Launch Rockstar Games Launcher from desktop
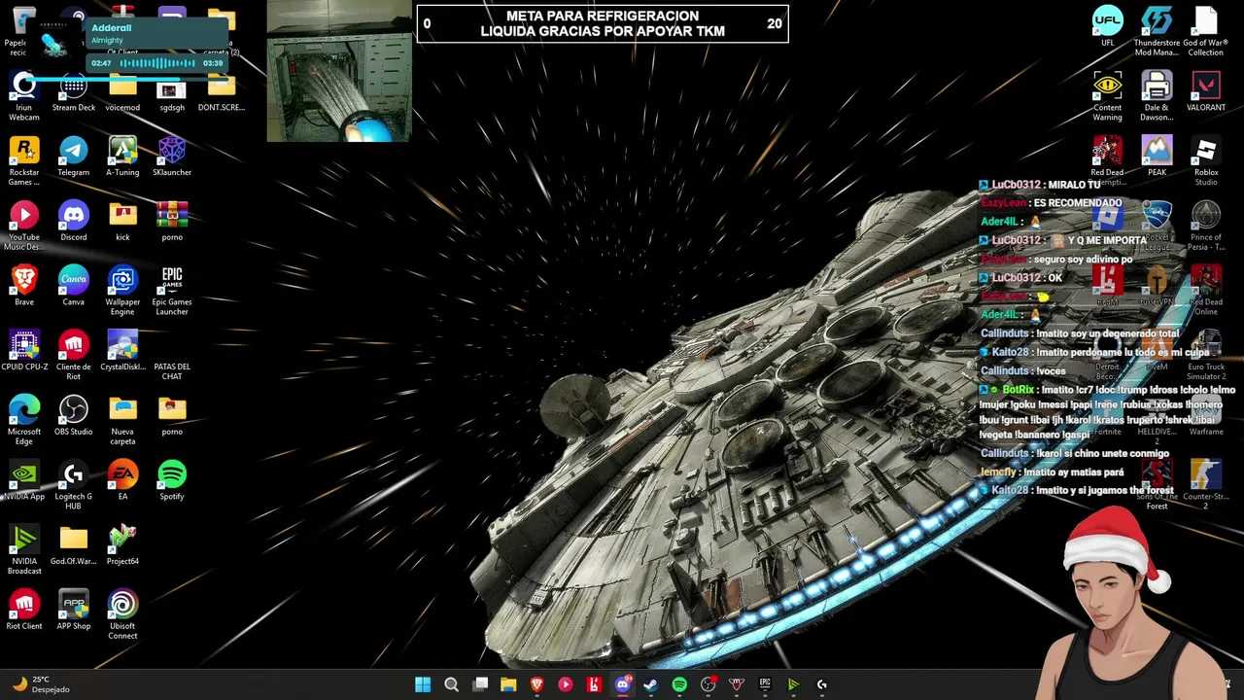This screenshot has height=700, width=1244. 24,161
